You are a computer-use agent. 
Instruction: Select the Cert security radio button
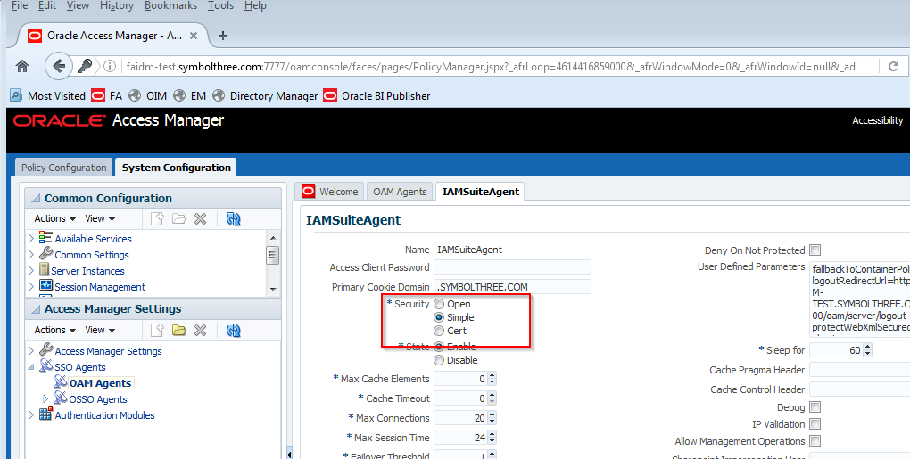pos(439,331)
